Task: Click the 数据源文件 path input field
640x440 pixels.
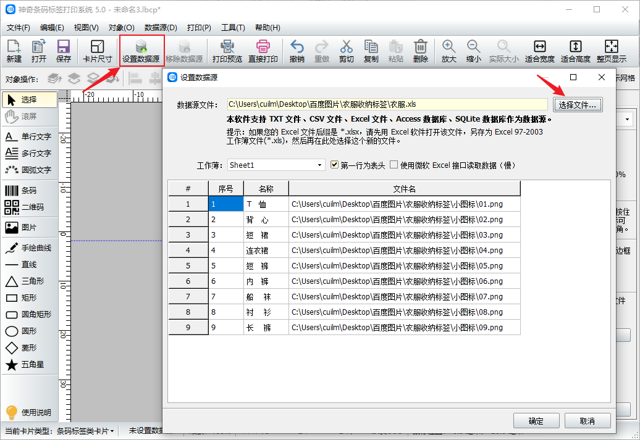Action: [387, 104]
